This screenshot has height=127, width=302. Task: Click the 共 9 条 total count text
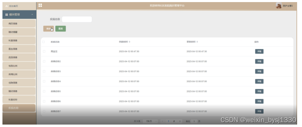[137, 121]
